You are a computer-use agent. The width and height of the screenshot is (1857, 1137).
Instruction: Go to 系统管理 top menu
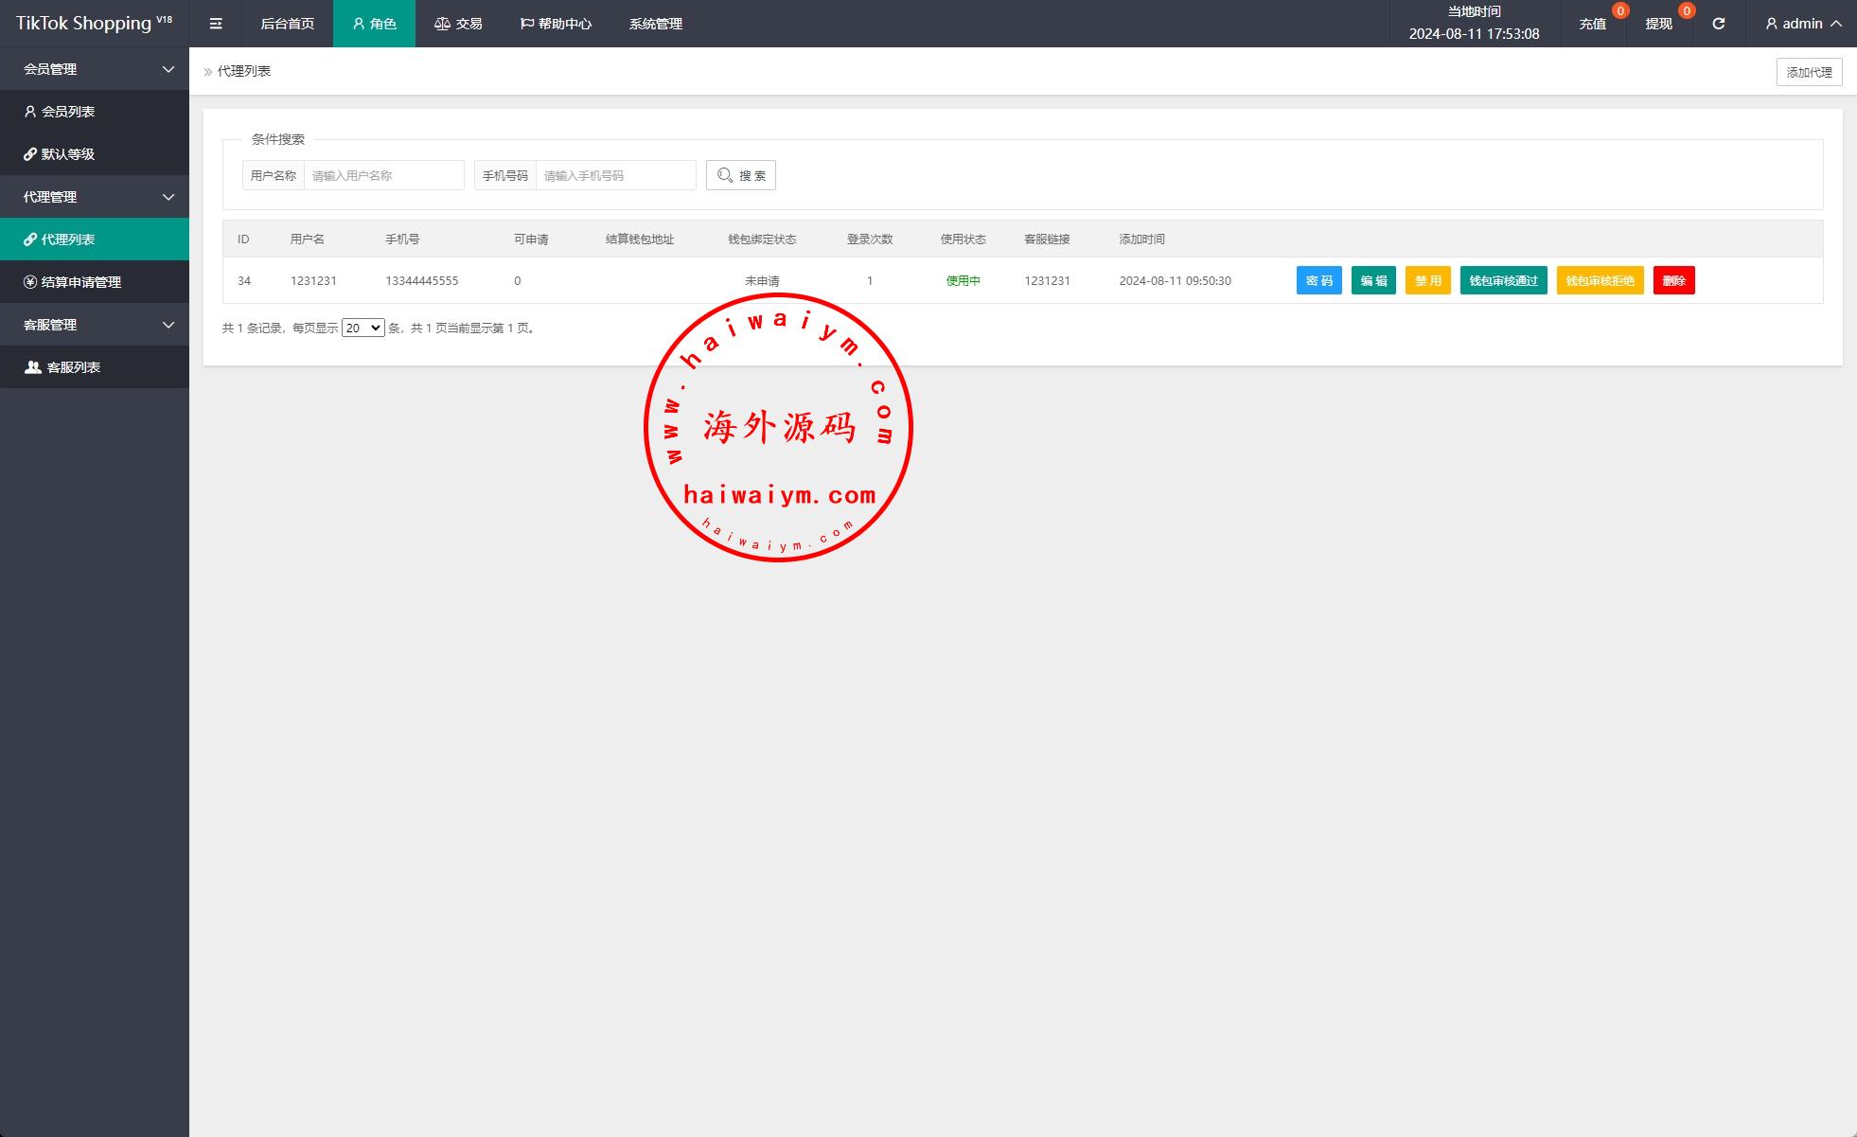click(655, 24)
